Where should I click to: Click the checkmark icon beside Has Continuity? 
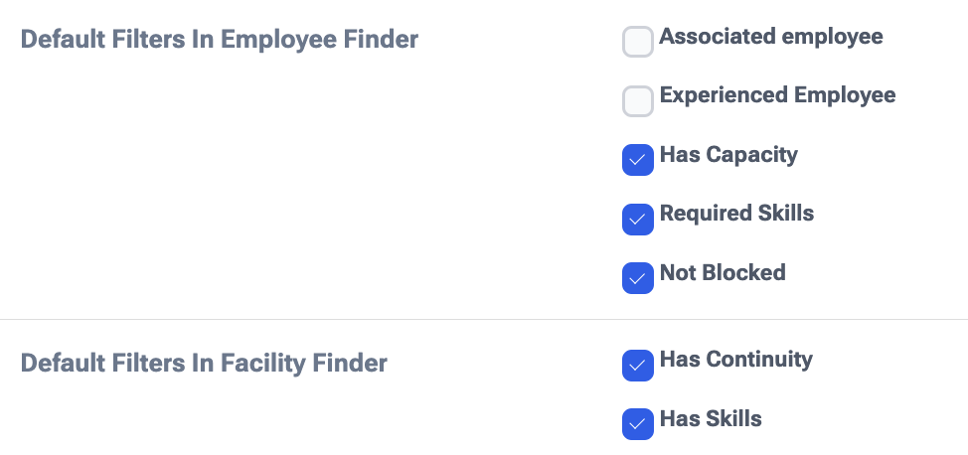637,365
